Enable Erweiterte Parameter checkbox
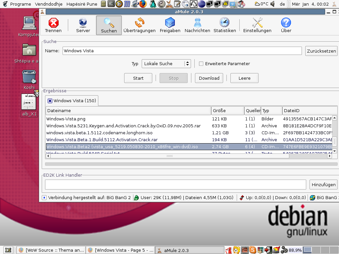This screenshot has height=254, width=339. tap(201, 64)
